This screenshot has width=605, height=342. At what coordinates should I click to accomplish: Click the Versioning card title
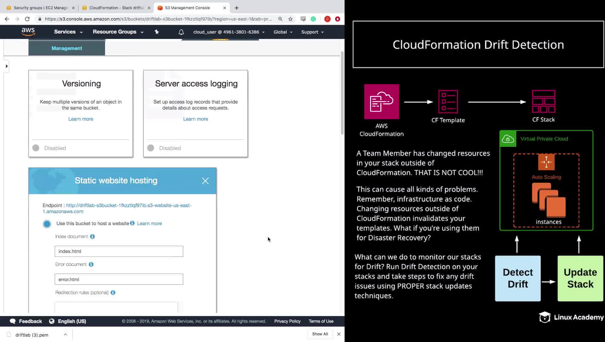[81, 84]
